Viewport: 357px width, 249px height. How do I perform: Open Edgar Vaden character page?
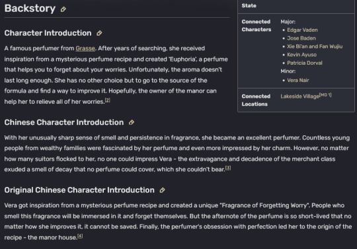click(x=302, y=30)
